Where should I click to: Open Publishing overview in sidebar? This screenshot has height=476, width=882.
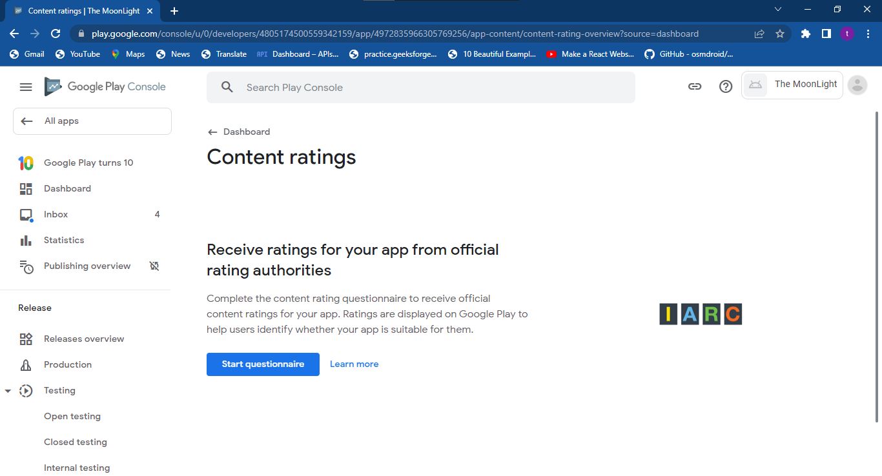tap(85, 266)
